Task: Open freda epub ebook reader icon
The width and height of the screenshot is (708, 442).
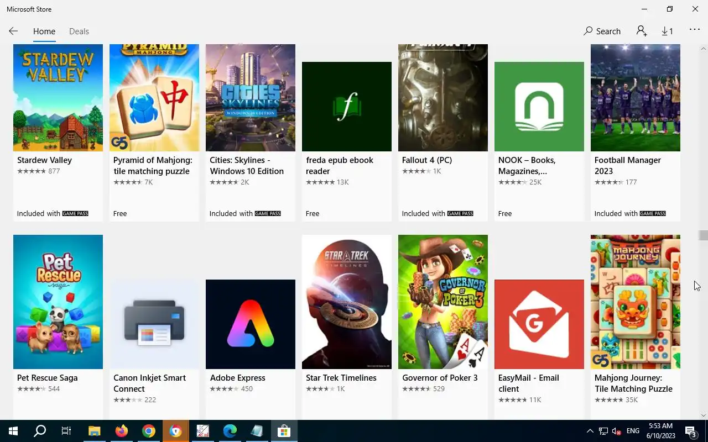Action: tap(347, 107)
